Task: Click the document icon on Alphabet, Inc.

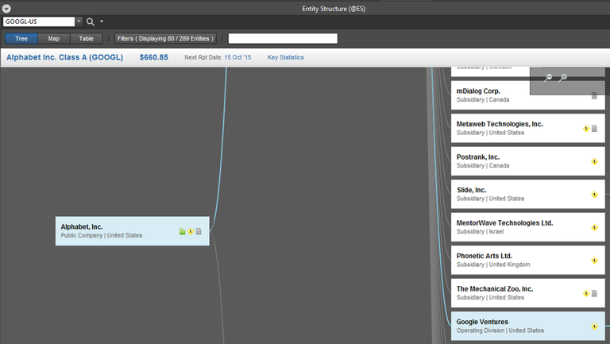Action: tap(199, 231)
